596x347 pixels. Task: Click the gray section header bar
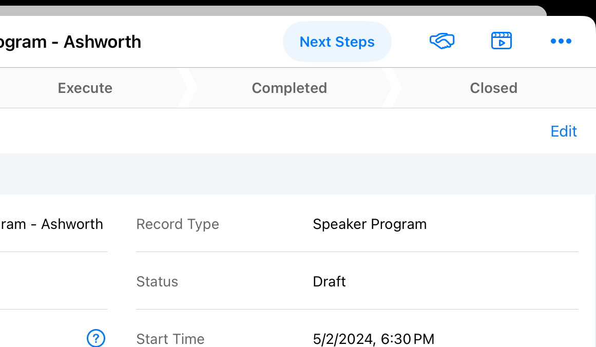coord(298,174)
